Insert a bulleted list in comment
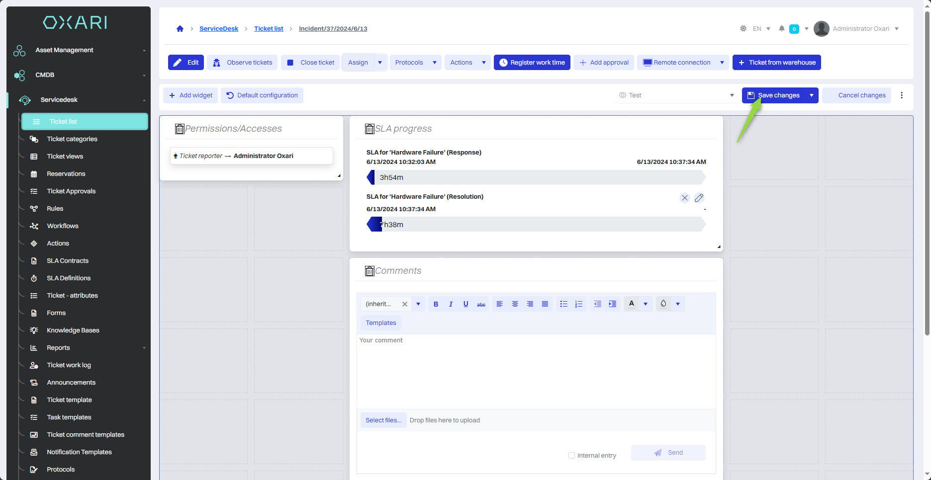Viewport: 931px width, 480px height. pyautogui.click(x=563, y=304)
